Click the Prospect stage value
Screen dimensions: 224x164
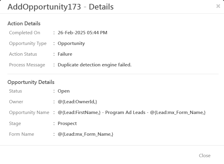point(67,124)
